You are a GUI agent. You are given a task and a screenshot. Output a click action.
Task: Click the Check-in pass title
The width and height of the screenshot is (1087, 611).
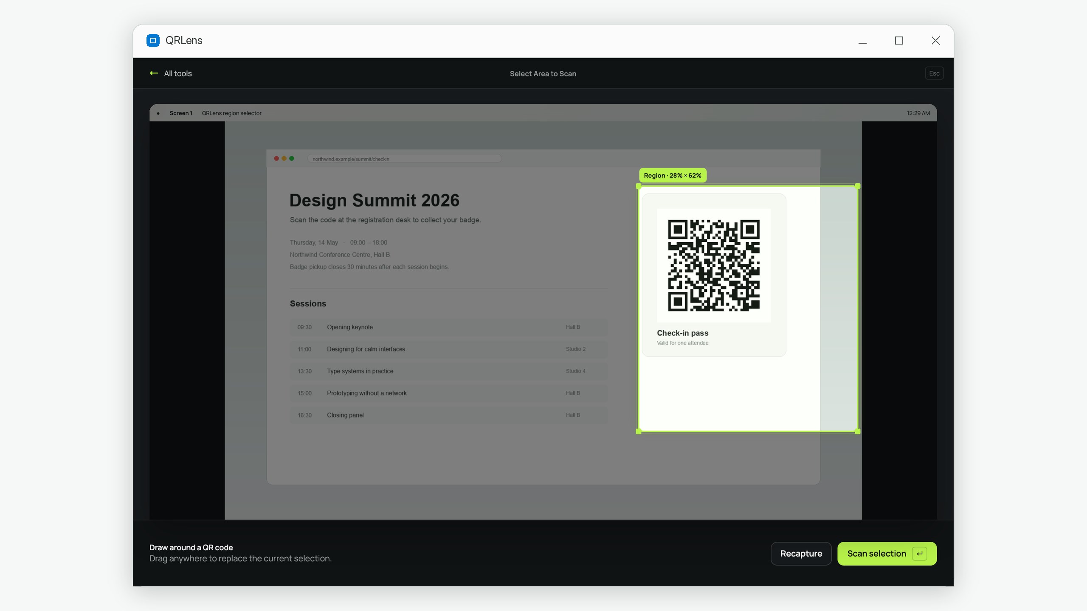click(x=682, y=333)
